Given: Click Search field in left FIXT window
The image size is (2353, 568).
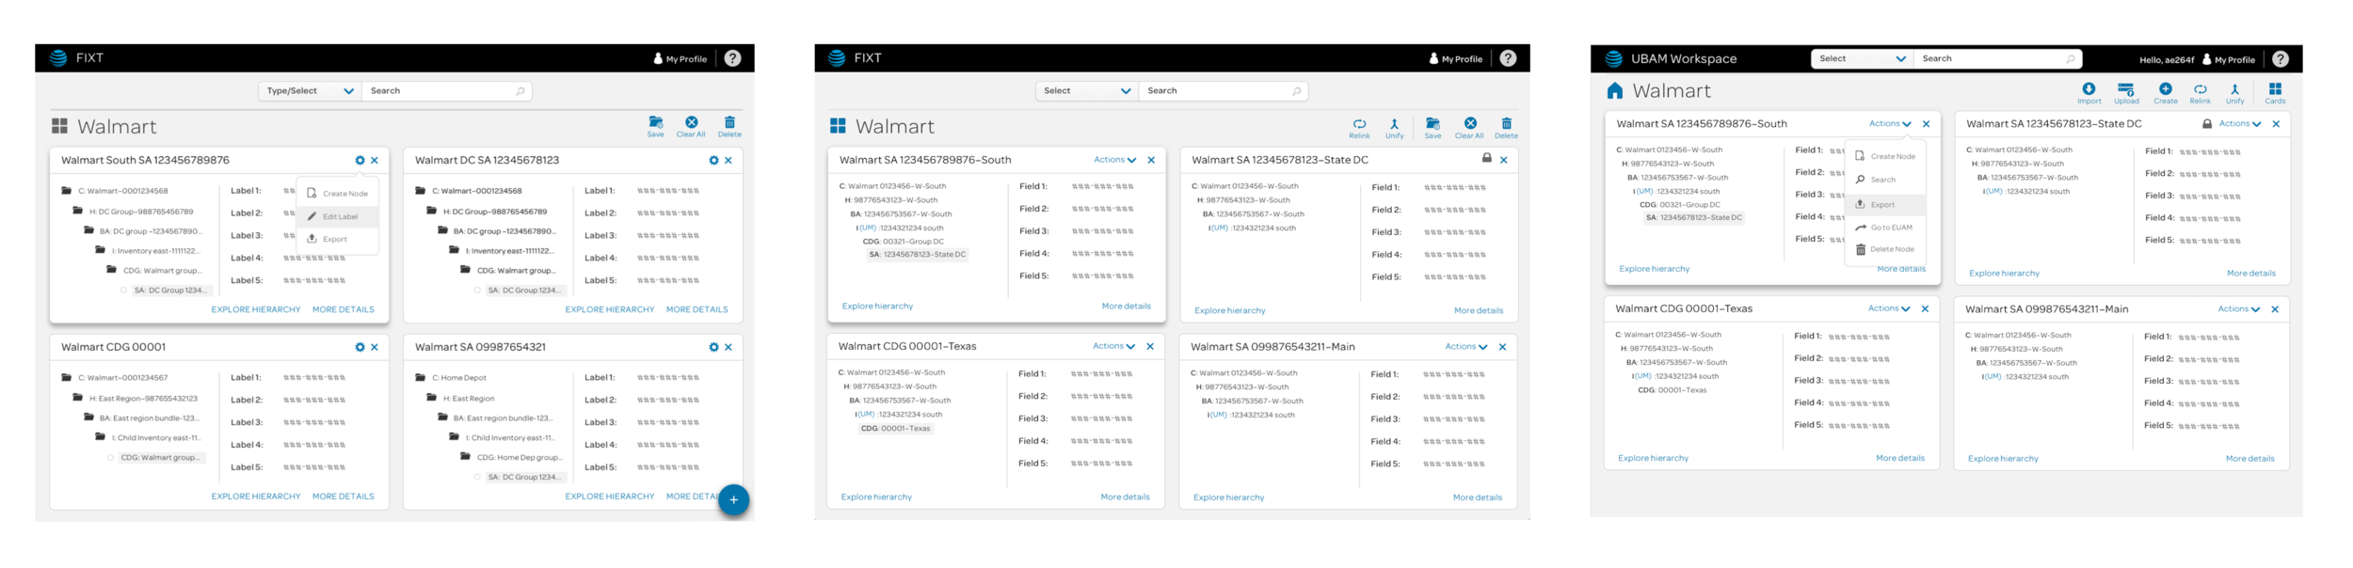Looking at the screenshot, I should (x=446, y=91).
